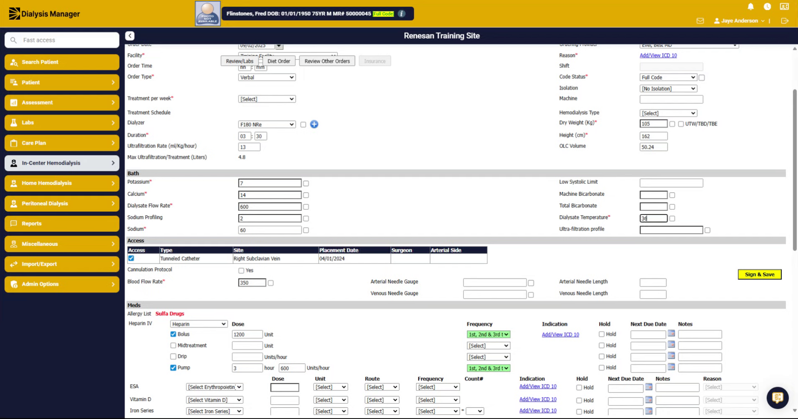Click the patient photo thumbnail

[x=207, y=13]
